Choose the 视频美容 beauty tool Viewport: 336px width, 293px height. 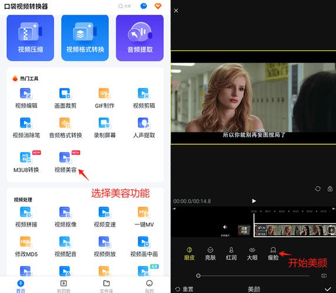[x=65, y=162]
